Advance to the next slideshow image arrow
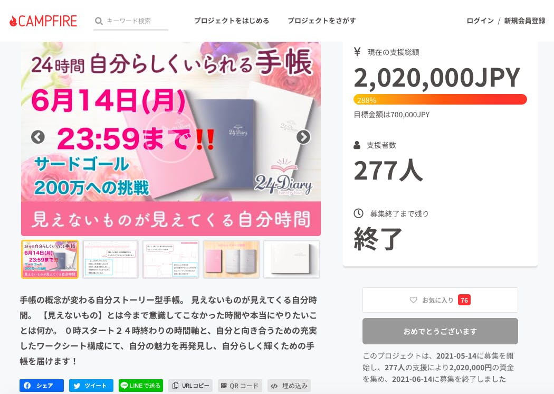Viewport: 554px width, 394px height. click(303, 137)
